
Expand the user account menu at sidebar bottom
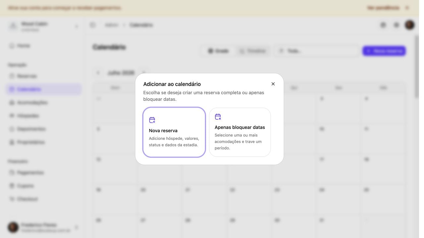click(x=44, y=227)
